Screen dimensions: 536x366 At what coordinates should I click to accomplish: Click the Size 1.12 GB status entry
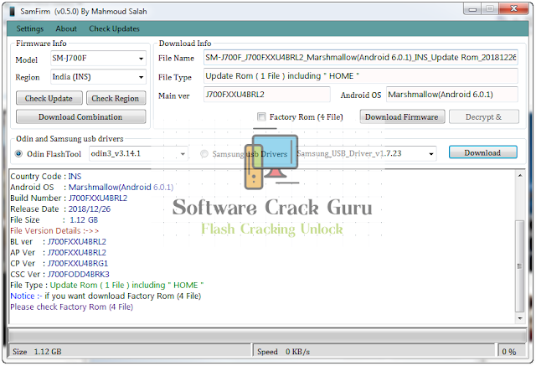37,352
